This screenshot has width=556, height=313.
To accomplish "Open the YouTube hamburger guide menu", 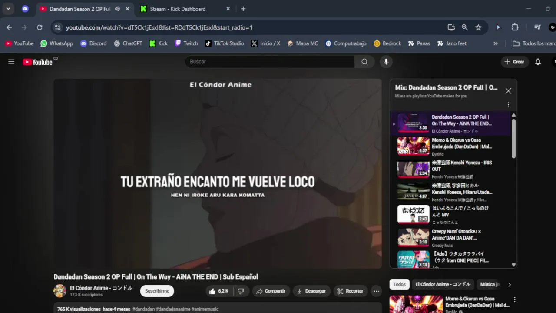I will (x=11, y=62).
